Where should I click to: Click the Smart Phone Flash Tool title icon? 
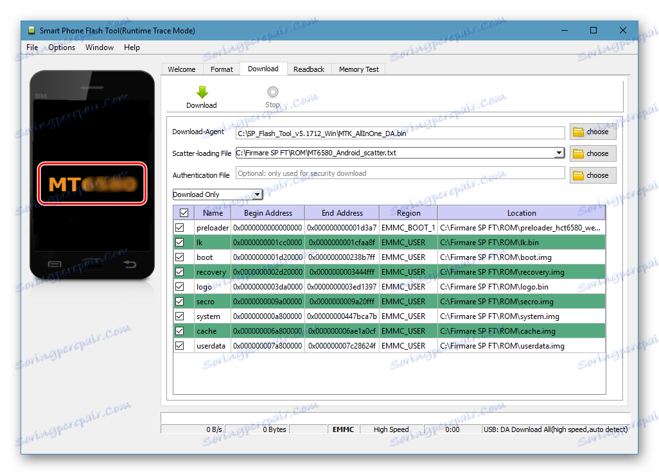pos(31,30)
